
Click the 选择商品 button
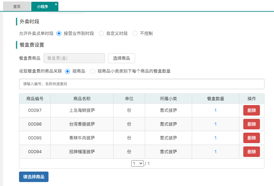pyautogui.click(x=121, y=58)
